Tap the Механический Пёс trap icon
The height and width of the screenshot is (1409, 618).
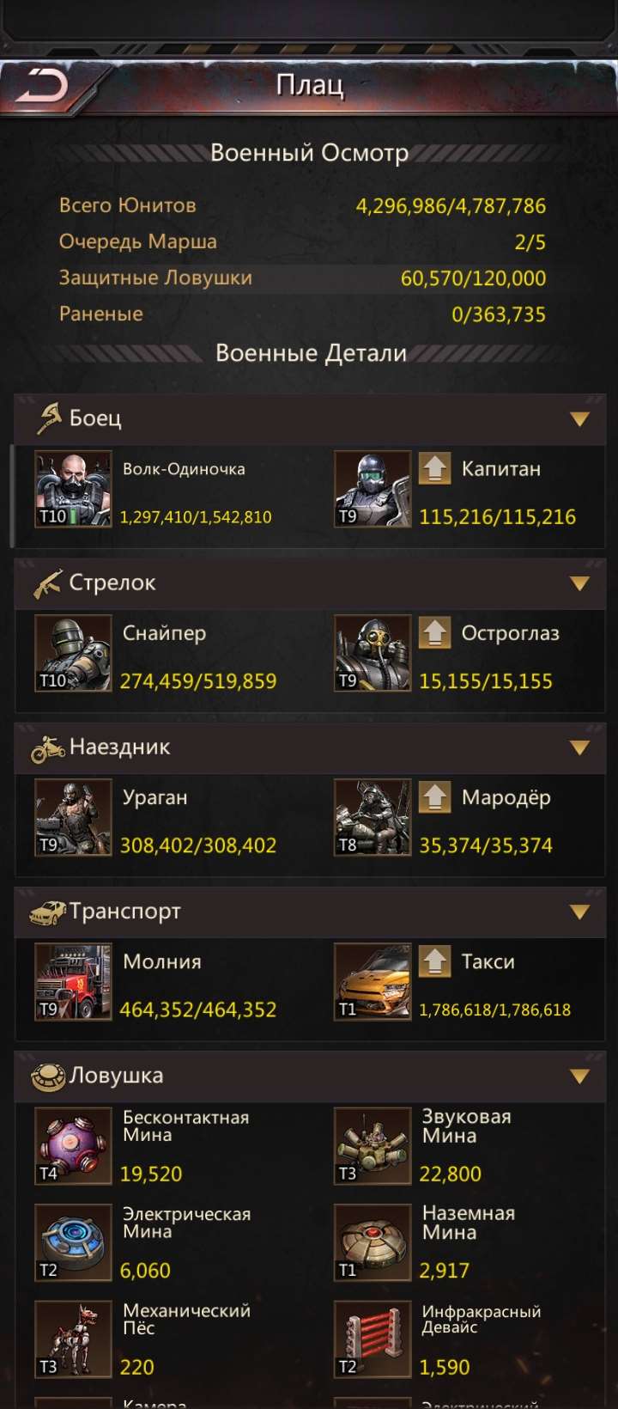click(73, 1339)
